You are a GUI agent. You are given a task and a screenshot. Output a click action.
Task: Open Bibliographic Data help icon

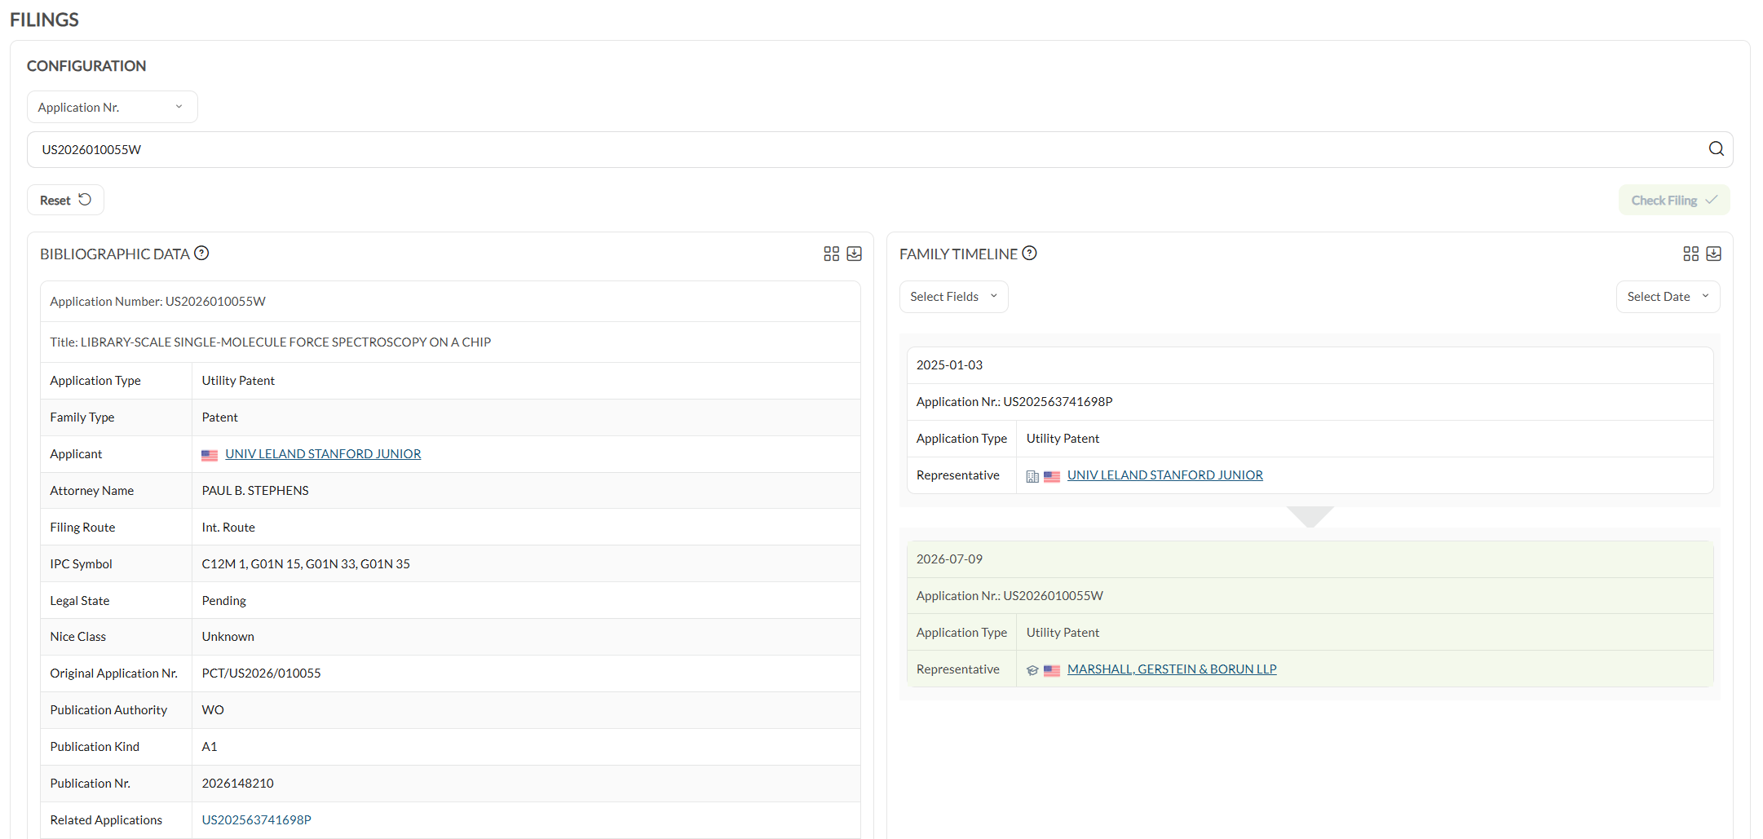tap(201, 254)
